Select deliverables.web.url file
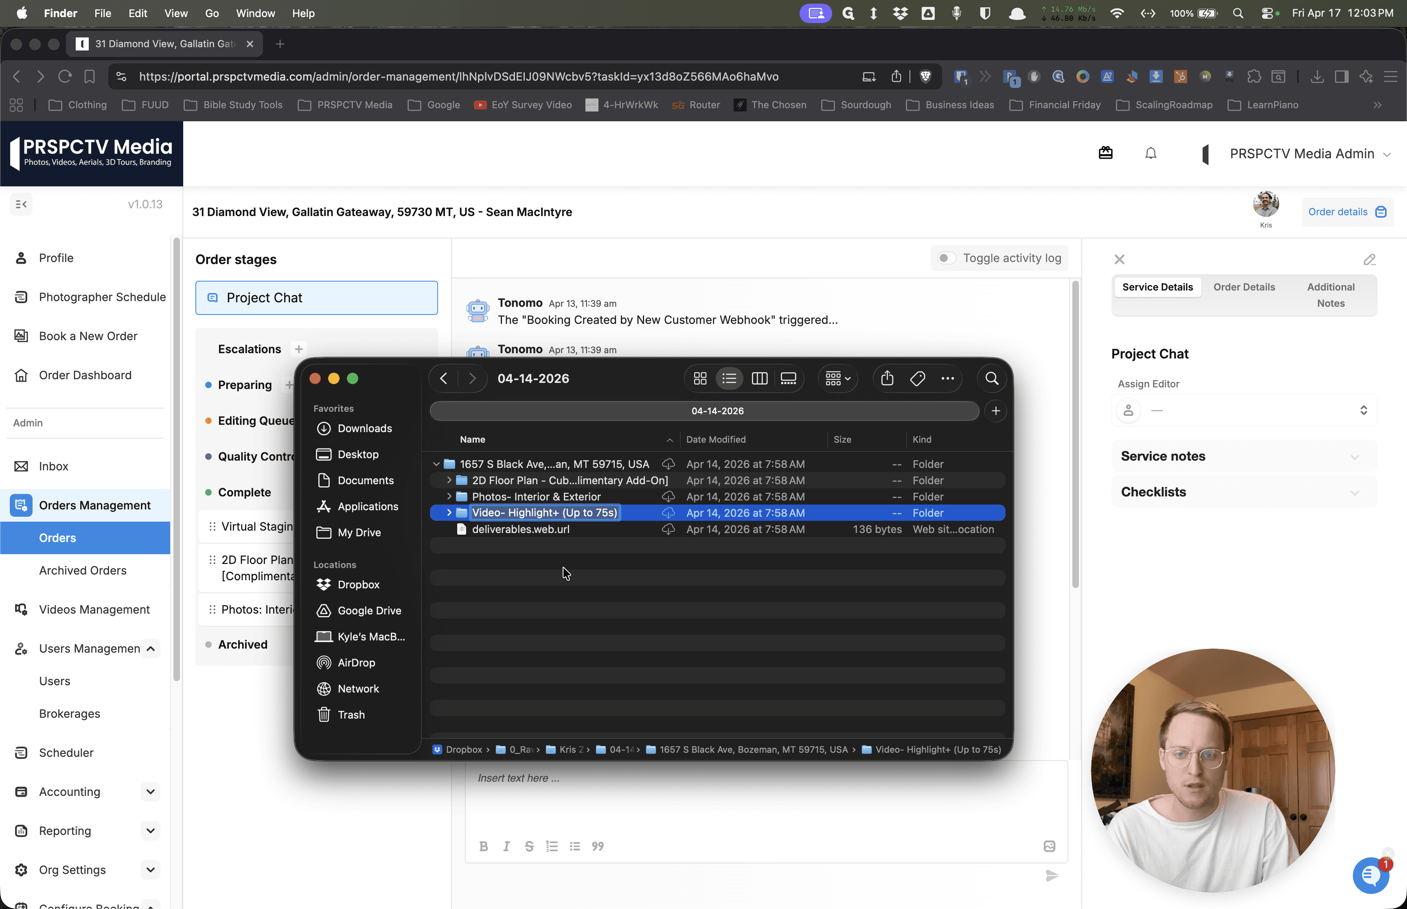Screen dimensions: 1407x909 (520, 529)
